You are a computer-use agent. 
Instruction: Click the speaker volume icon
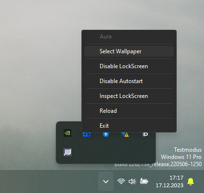pyautogui.click(x=132, y=181)
